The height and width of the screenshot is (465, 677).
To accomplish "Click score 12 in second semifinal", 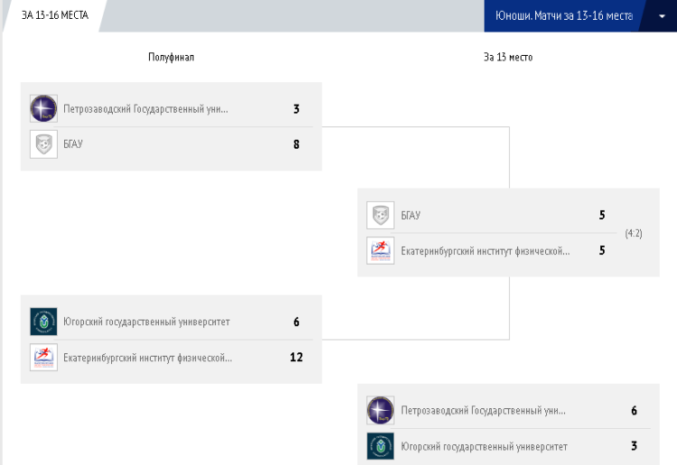I will (x=296, y=357).
